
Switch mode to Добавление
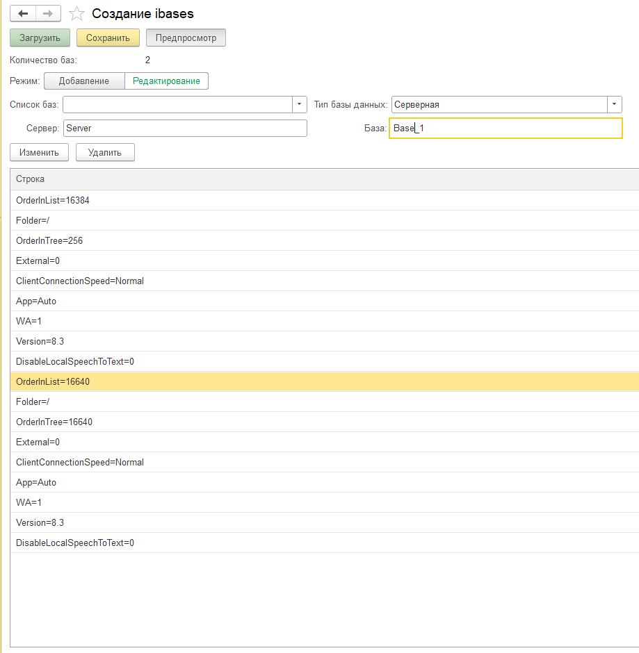pyautogui.click(x=84, y=81)
